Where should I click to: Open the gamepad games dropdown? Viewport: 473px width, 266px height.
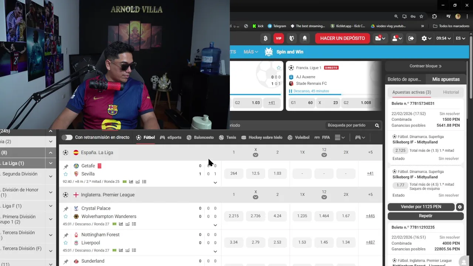(360, 137)
